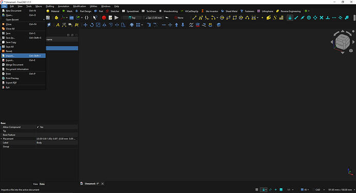Close the Unnamed document tab
Image resolution: width=356 pixels, height=193 pixels.
point(103,184)
